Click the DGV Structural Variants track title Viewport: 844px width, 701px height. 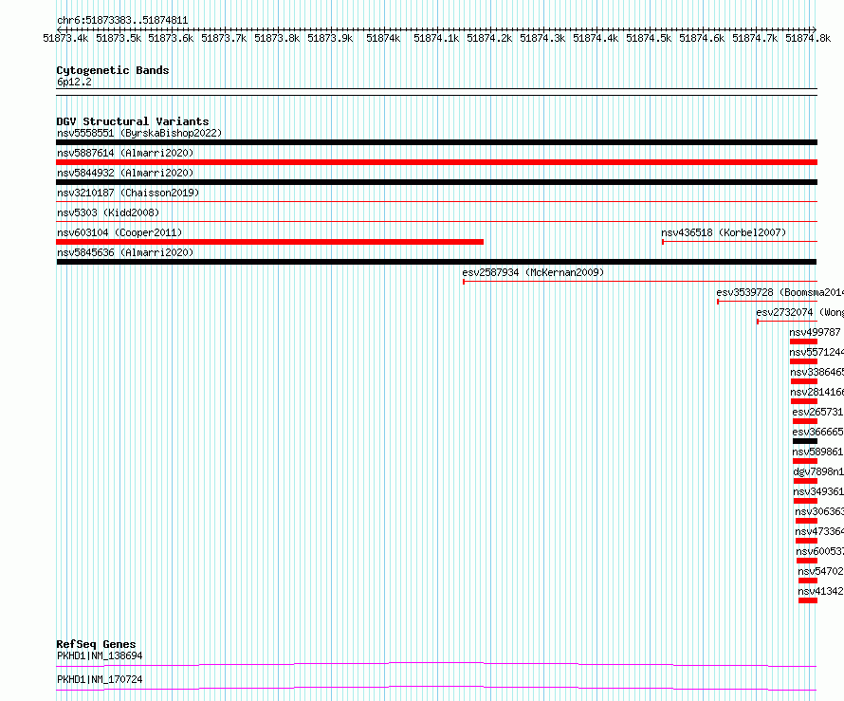point(133,121)
